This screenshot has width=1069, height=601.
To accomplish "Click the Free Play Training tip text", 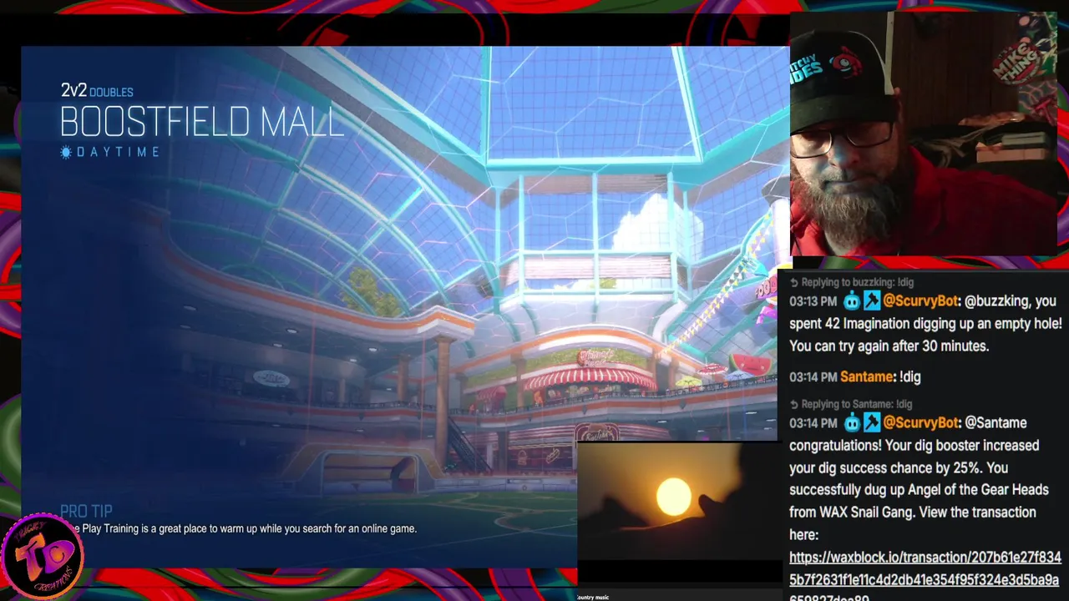I will click(242, 528).
